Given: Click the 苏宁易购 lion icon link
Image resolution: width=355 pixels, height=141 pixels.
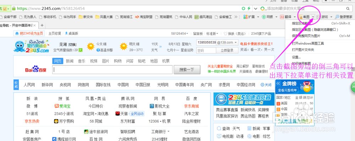Looking at the screenshot, I should (x=64, y=121).
